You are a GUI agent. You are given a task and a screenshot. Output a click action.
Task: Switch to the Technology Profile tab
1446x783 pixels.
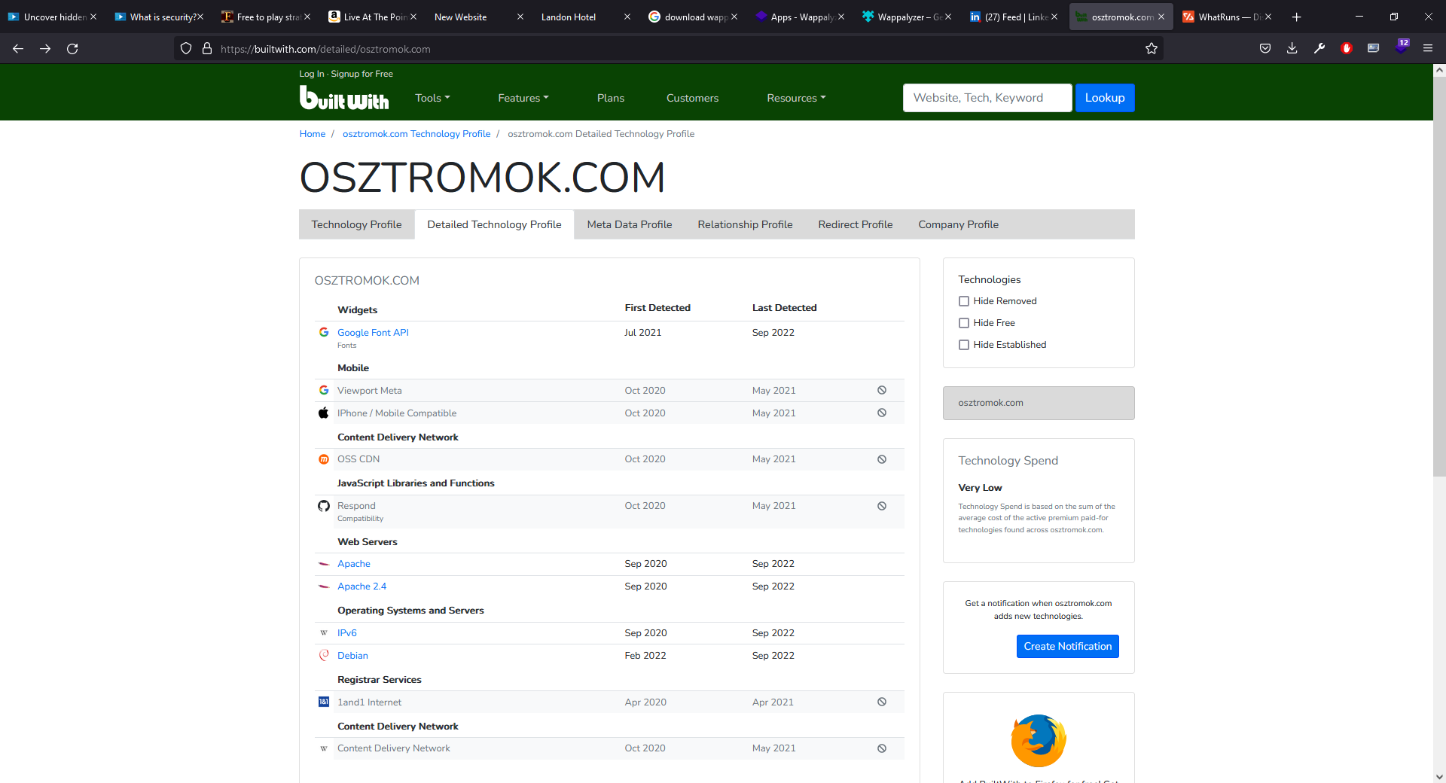click(x=356, y=224)
